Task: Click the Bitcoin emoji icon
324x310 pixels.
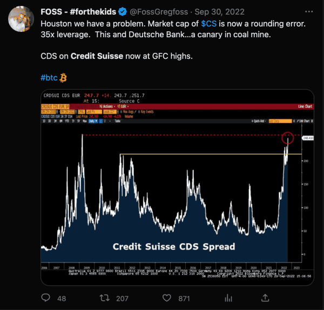Action: click(63, 78)
